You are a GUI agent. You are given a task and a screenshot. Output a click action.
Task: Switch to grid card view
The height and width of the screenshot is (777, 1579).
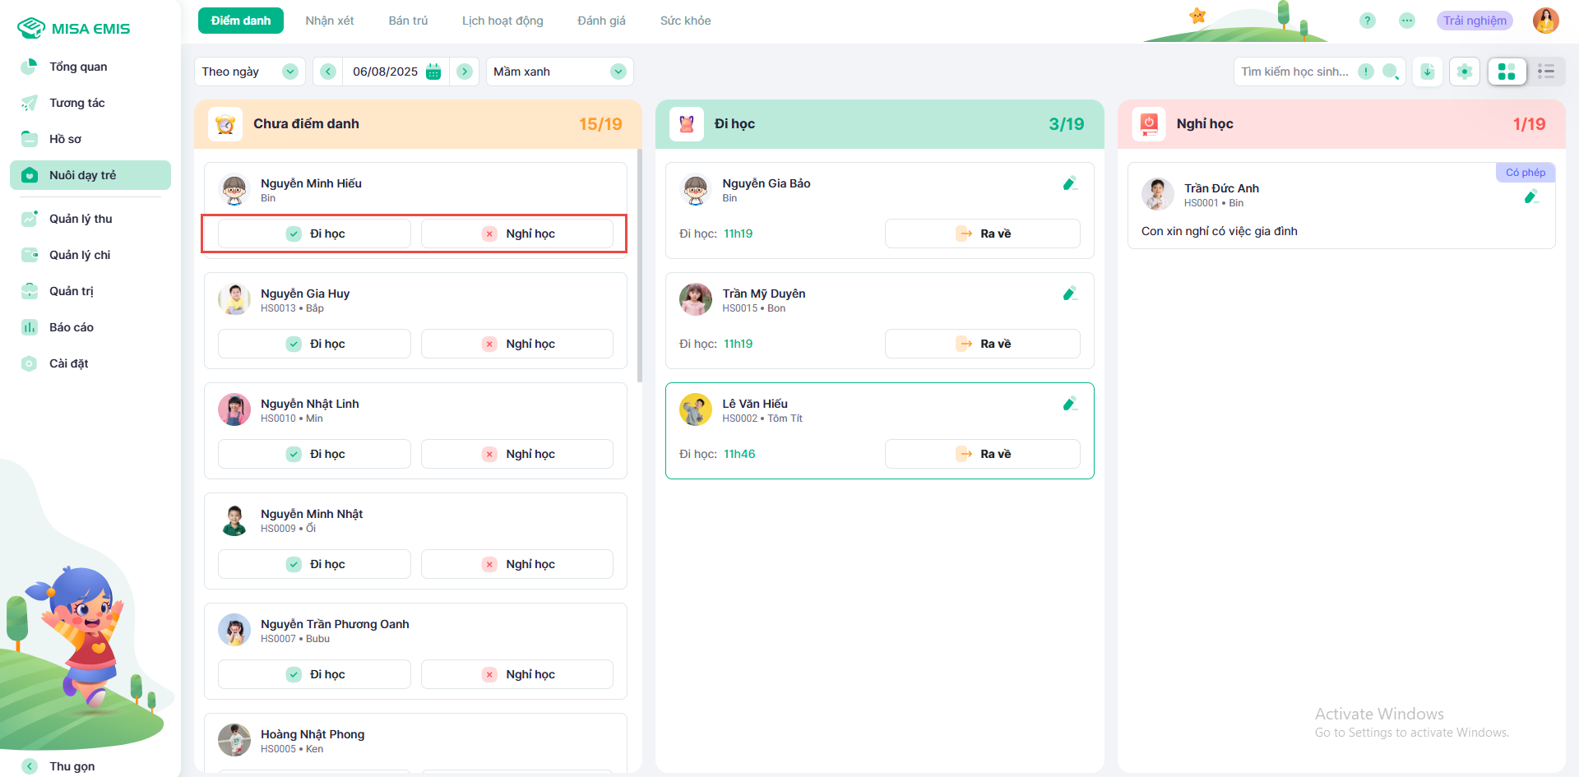pyautogui.click(x=1507, y=72)
